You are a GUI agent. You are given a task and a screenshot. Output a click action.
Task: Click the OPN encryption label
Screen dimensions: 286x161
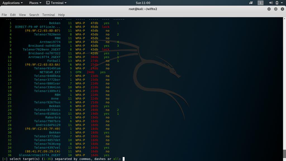tap(78, 72)
